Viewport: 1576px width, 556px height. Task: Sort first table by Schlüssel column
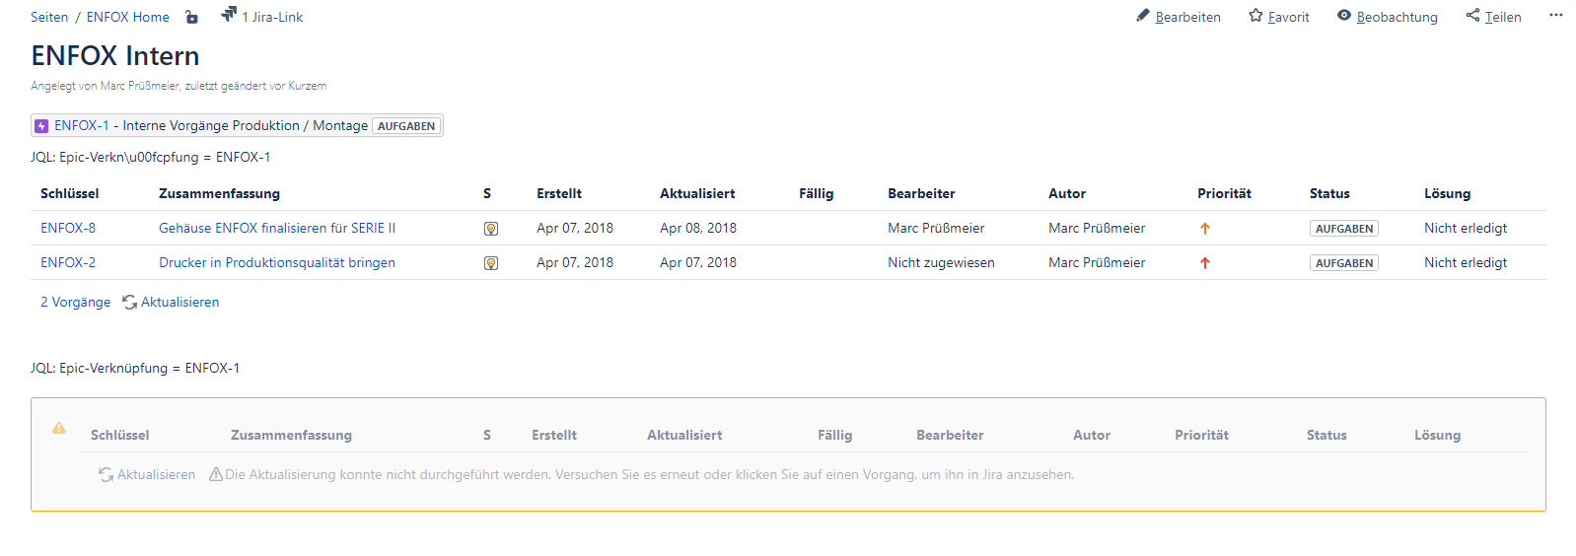coord(70,193)
